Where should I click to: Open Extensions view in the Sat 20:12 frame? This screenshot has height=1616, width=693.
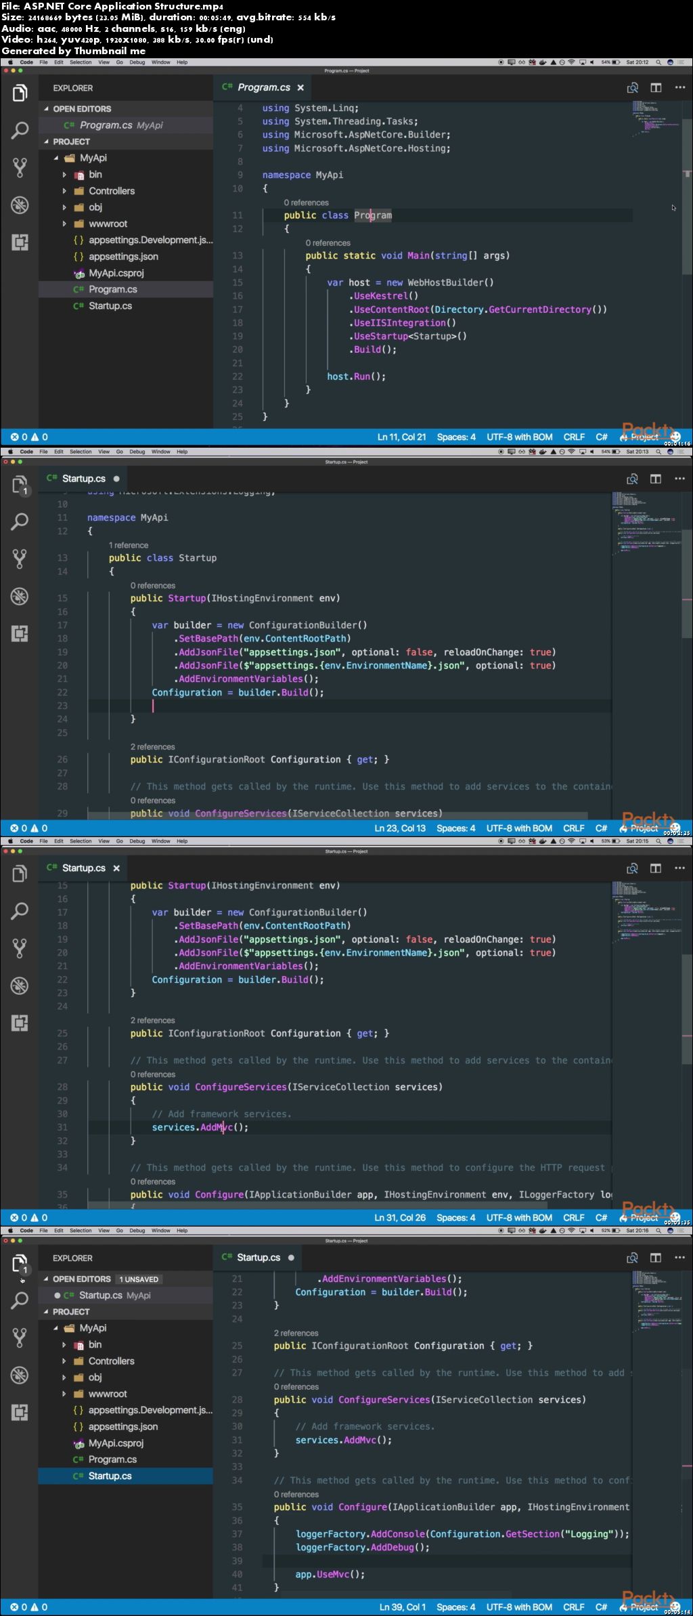20,242
